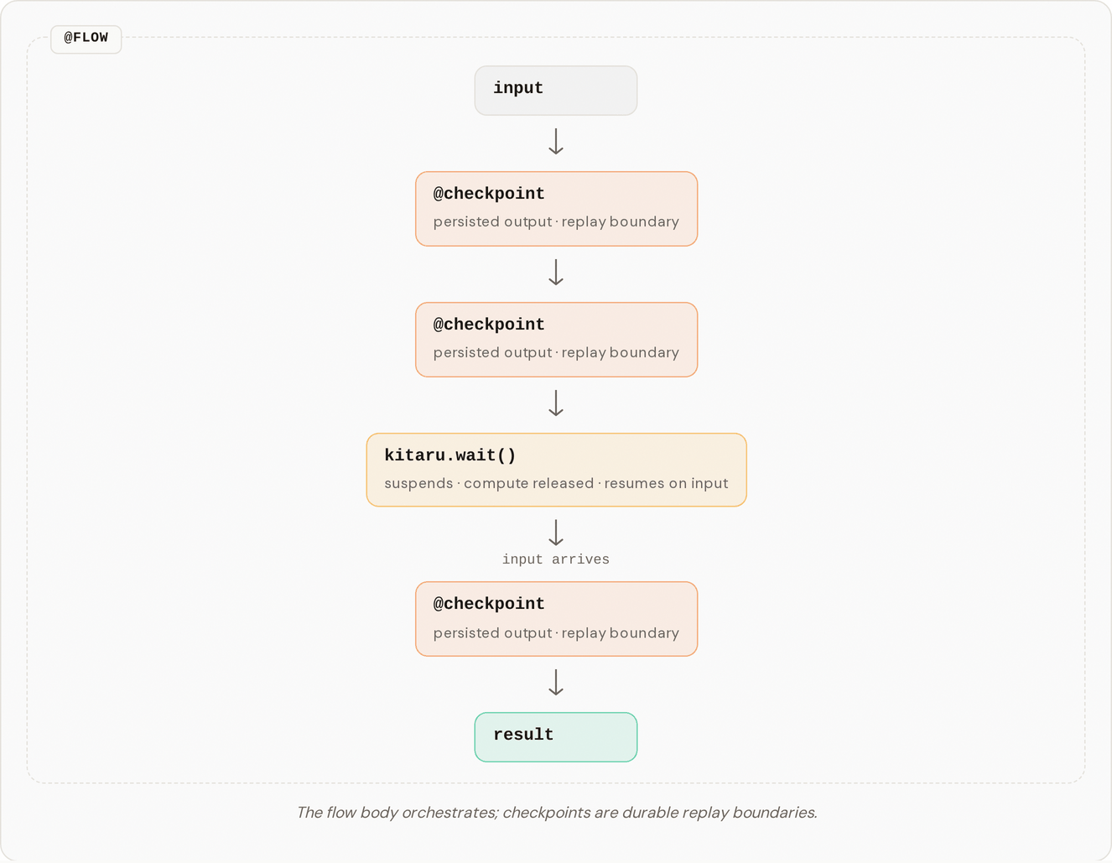Click 'persisted output · replay boundary' in last checkpoint

[556, 633]
